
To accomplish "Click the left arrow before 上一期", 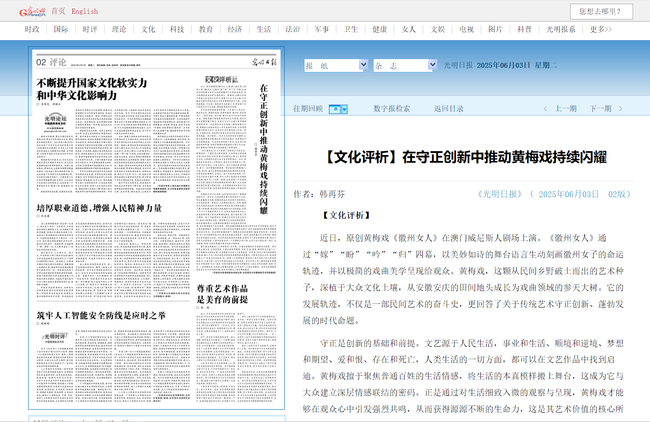I will 545,109.
